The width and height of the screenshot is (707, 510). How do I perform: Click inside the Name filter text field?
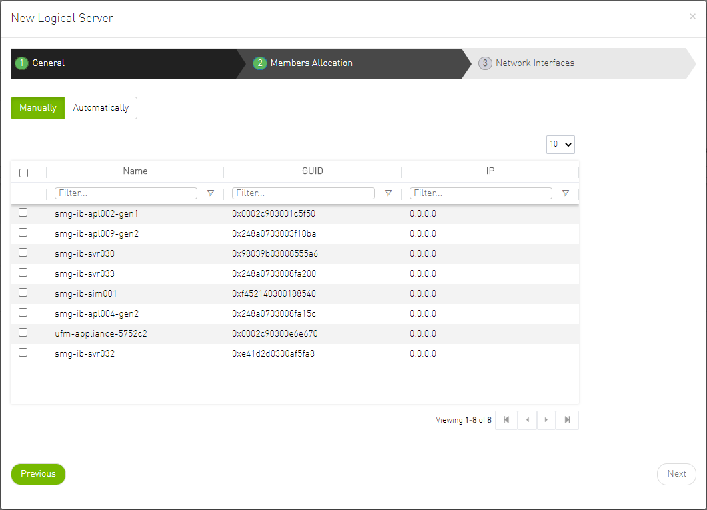[125, 193]
